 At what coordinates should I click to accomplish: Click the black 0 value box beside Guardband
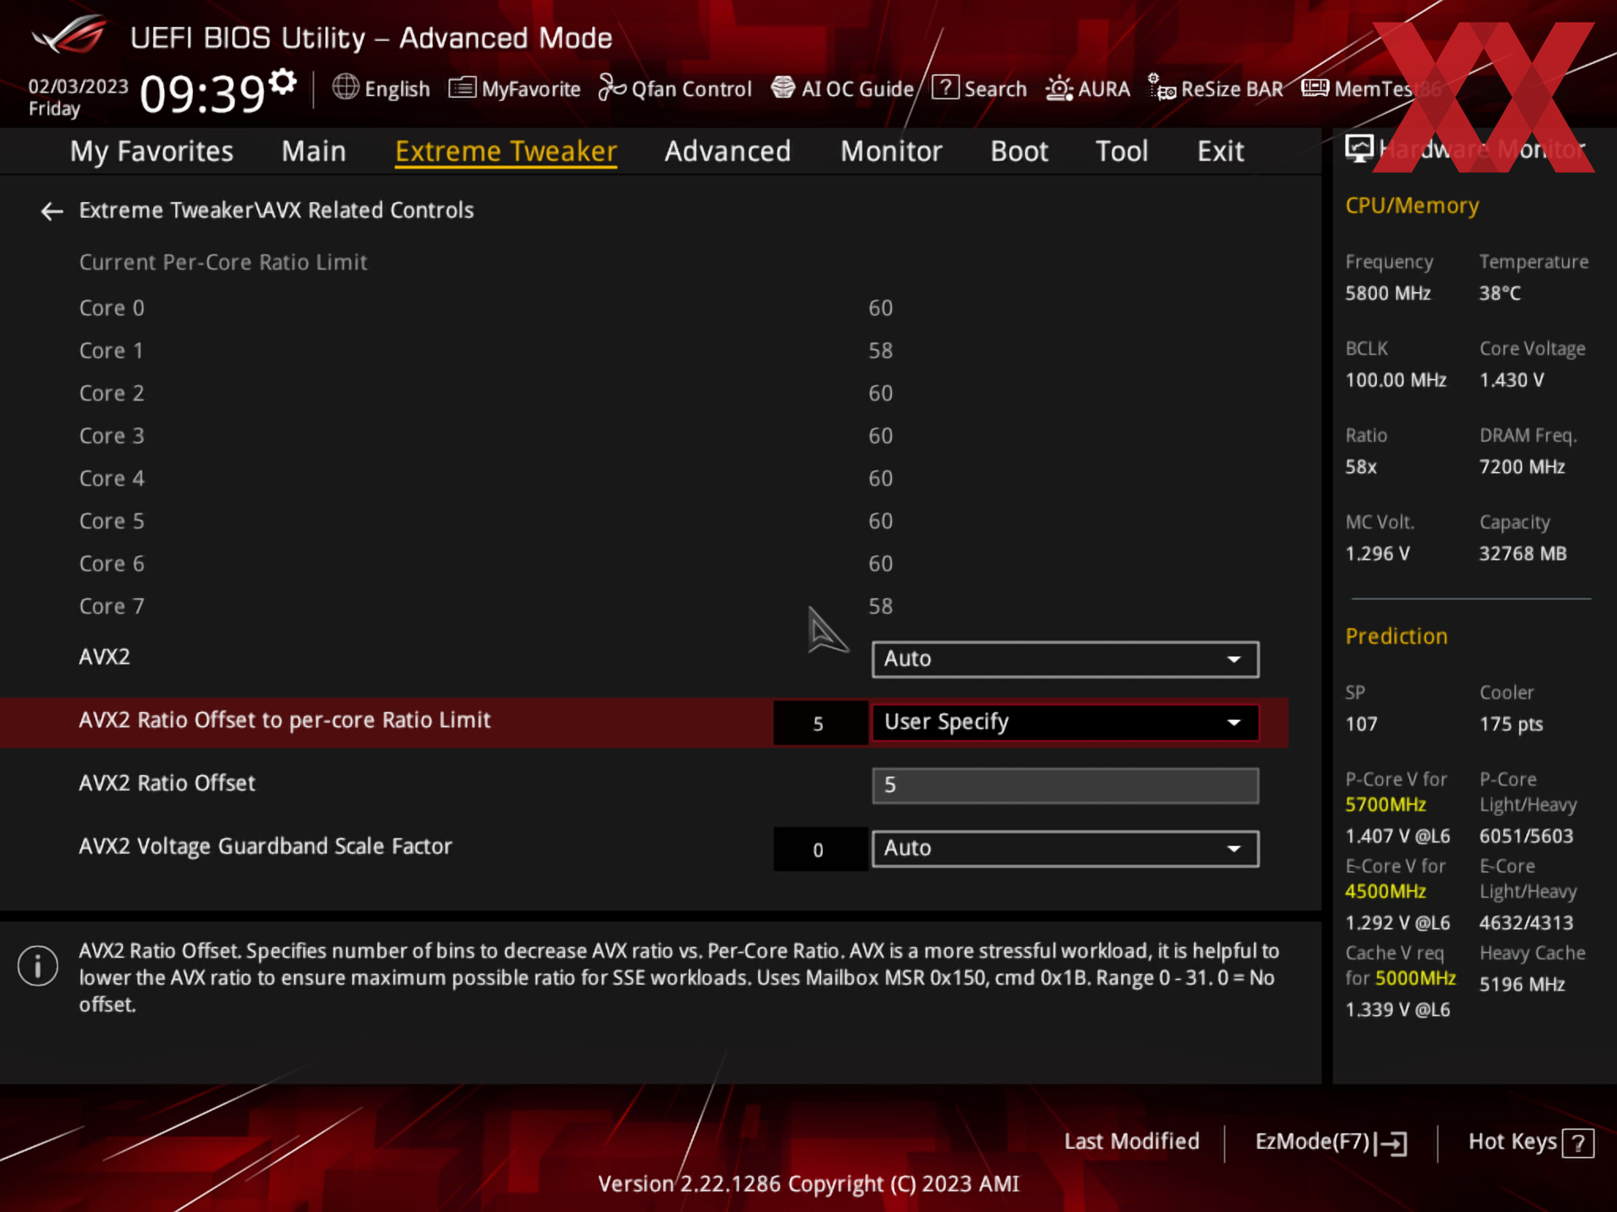819,849
